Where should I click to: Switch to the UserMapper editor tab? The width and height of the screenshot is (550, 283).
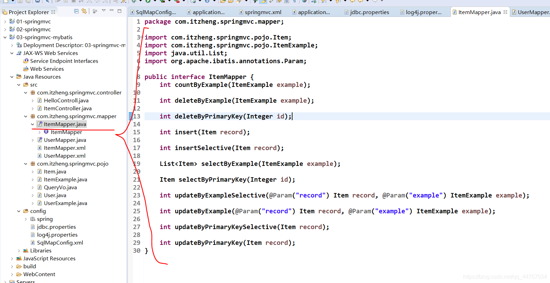(531, 12)
